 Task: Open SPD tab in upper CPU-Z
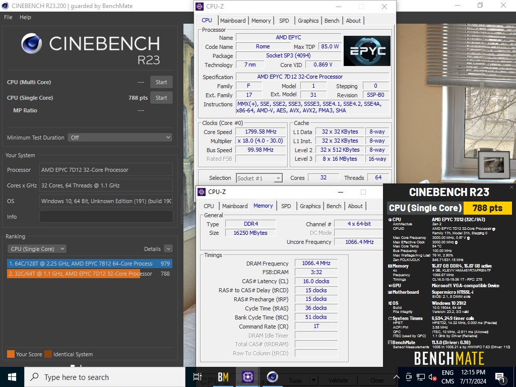pos(284,20)
